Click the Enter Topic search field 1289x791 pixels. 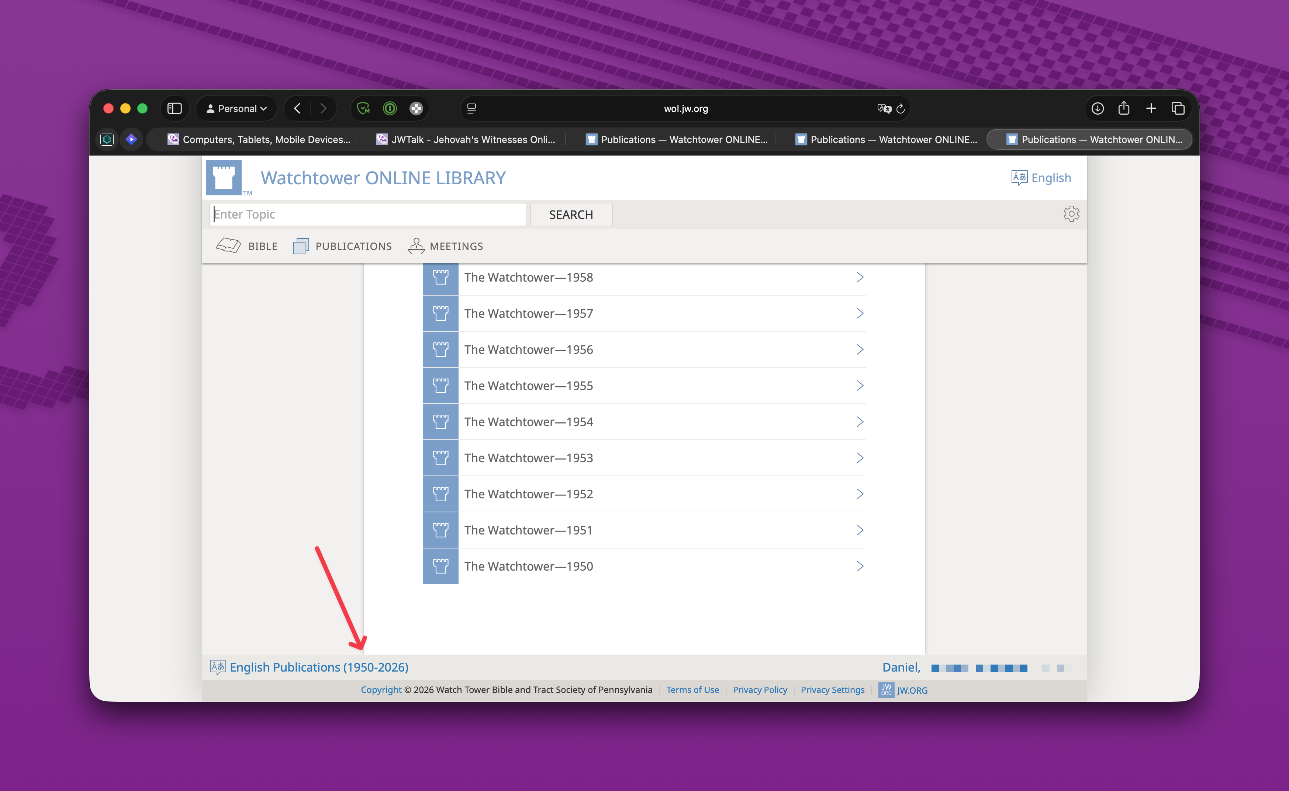pyautogui.click(x=367, y=215)
